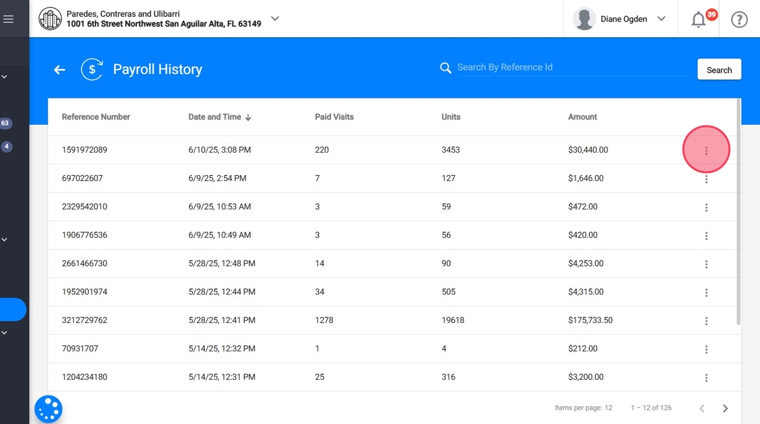The width and height of the screenshot is (760, 424).
Task: Go to next page of payroll results
Action: point(725,408)
